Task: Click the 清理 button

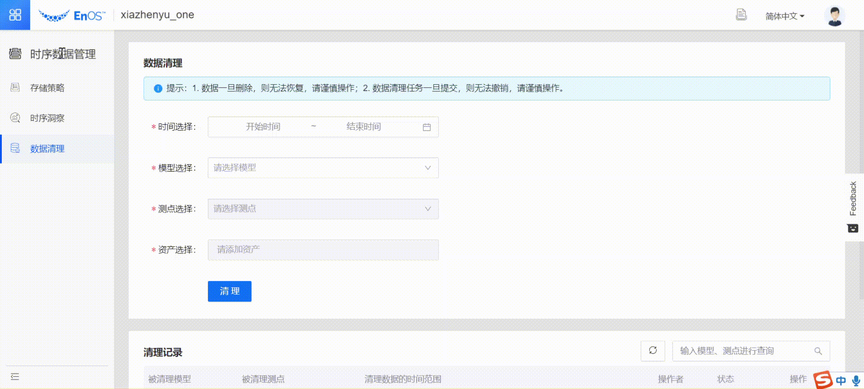Action: [230, 291]
